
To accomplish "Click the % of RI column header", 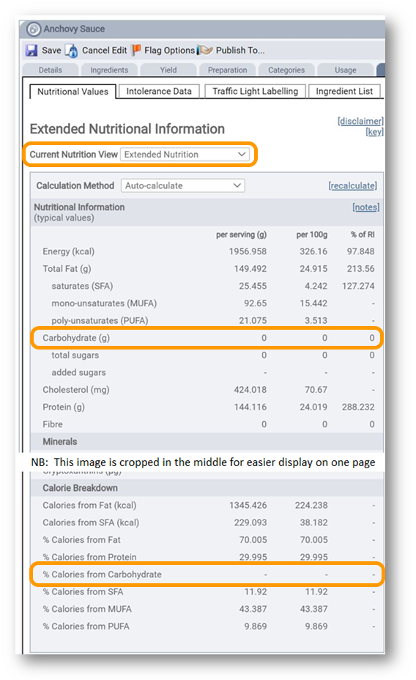I will click(x=363, y=234).
